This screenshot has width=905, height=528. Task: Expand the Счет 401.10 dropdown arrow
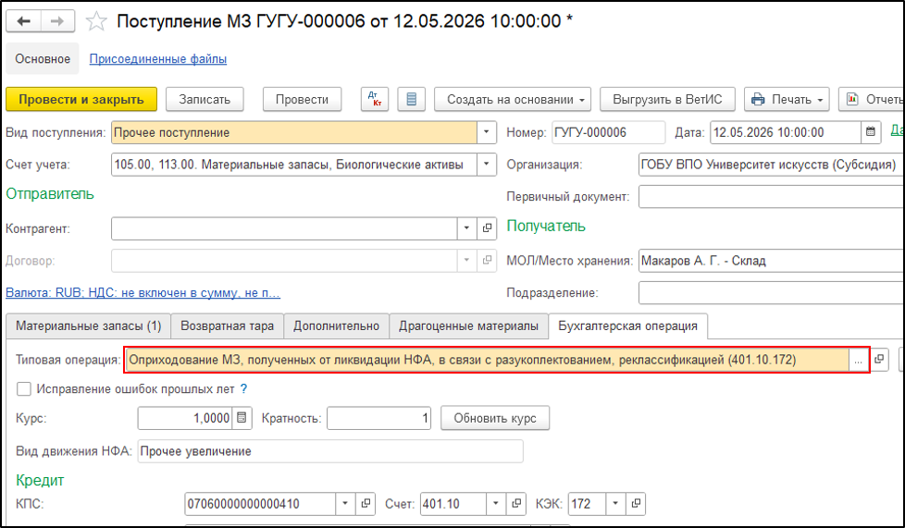tap(496, 504)
